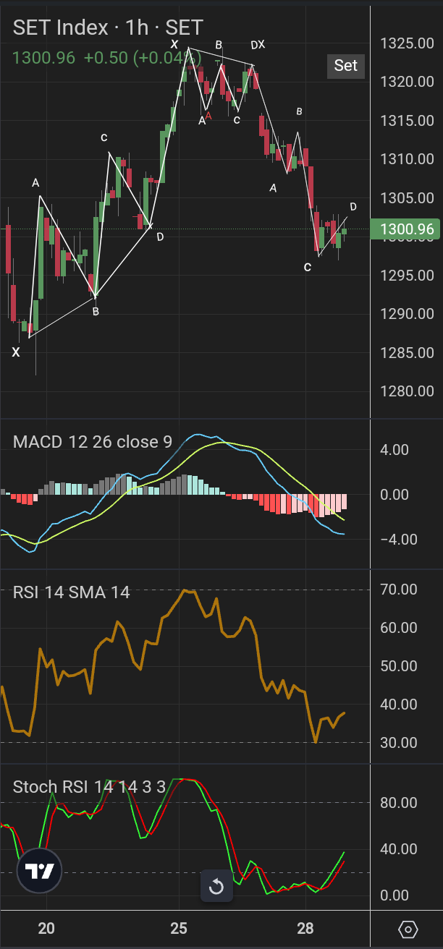Click the current price label 1300.96
The image size is (443, 949).
pos(406,230)
